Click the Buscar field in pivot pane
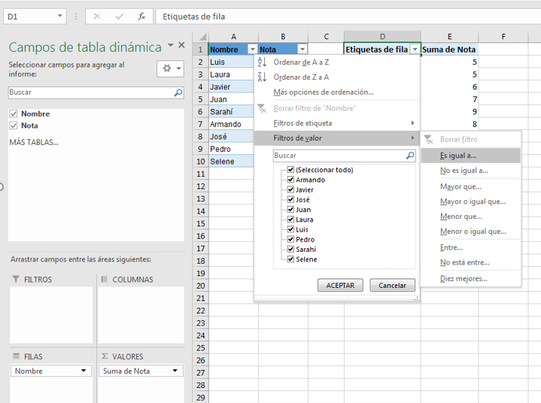Screen dimensions: 541x403 pos(96,92)
